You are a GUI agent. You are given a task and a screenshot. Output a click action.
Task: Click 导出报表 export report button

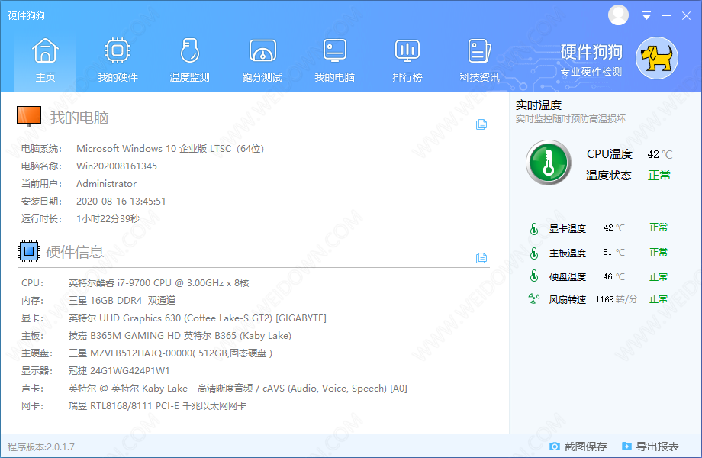point(650,447)
